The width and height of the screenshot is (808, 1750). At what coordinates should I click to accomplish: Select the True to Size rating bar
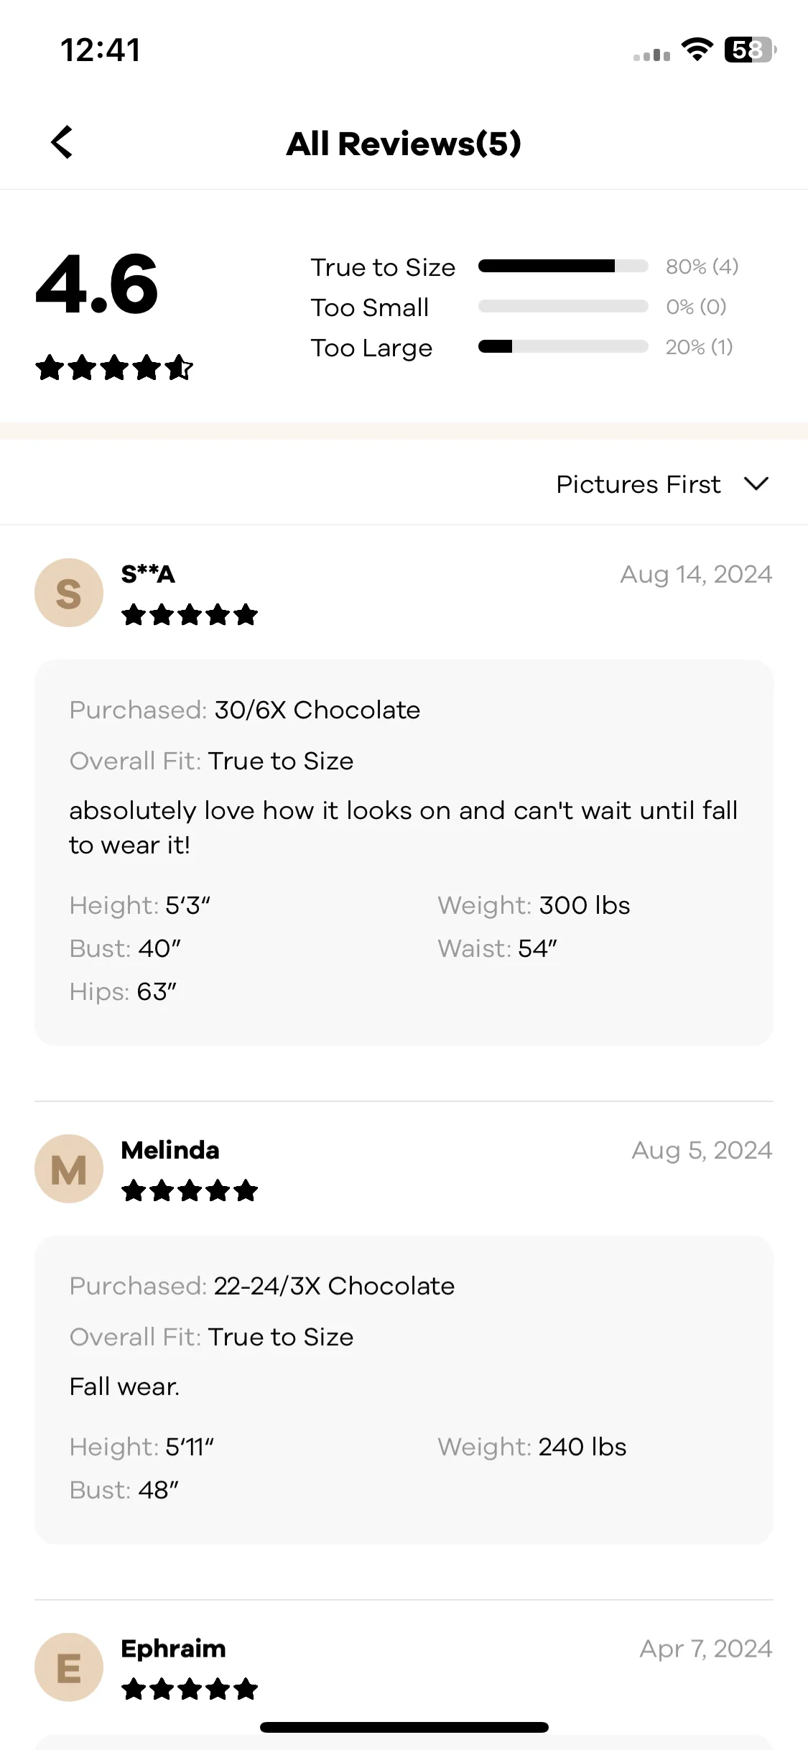pos(563,267)
